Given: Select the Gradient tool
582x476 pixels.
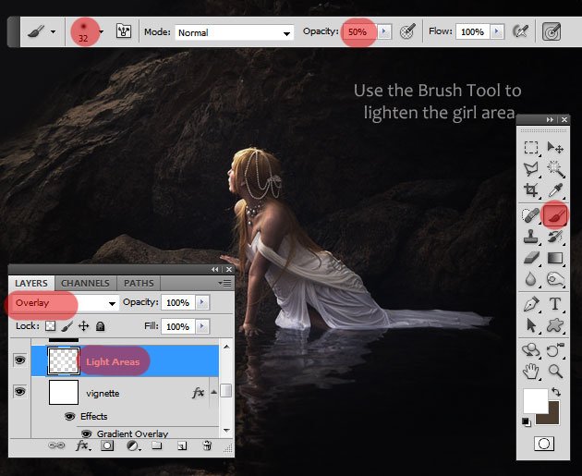Looking at the screenshot, I should click(555, 258).
